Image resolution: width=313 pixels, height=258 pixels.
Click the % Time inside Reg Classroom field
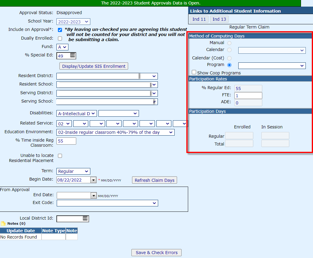[66, 141]
